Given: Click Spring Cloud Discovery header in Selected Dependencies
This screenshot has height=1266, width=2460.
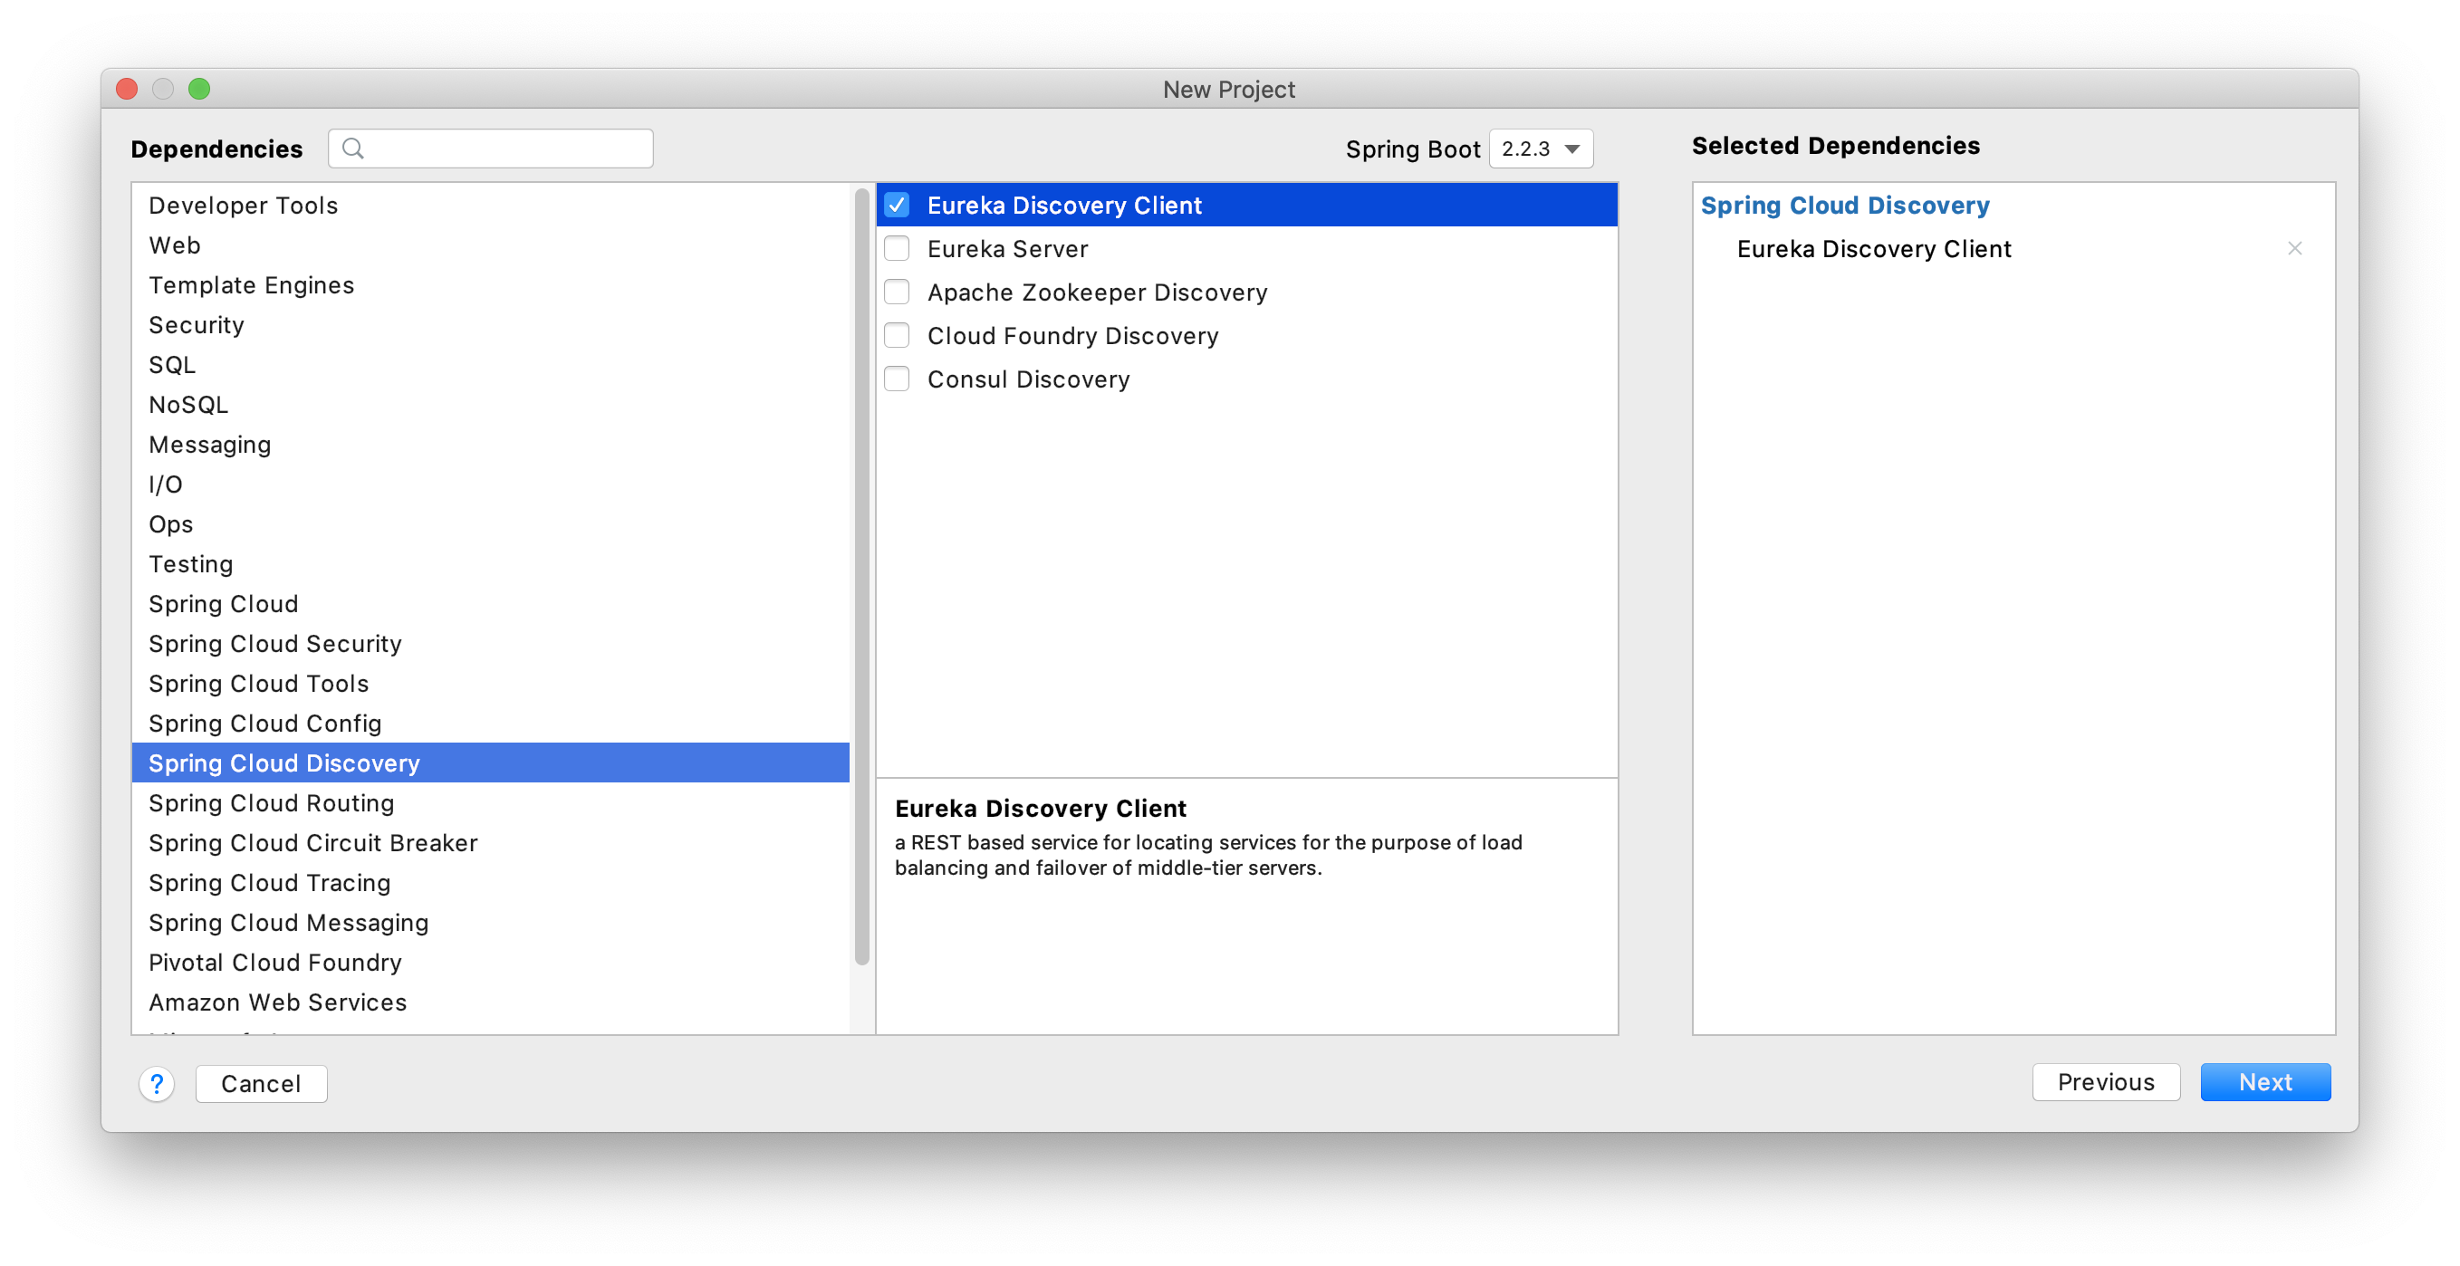Looking at the screenshot, I should pos(1844,206).
